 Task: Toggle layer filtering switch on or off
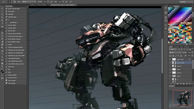click(192, 49)
